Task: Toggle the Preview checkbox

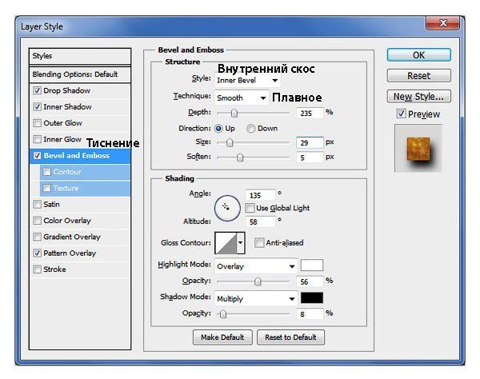Action: (401, 114)
